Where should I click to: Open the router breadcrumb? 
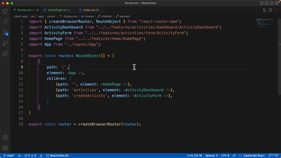click(51, 16)
